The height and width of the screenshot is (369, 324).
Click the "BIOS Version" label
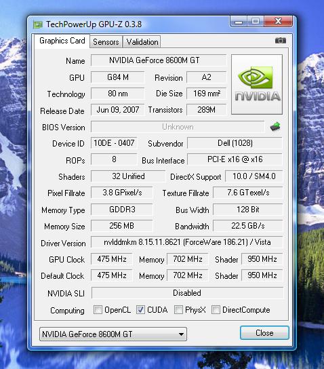(x=64, y=128)
